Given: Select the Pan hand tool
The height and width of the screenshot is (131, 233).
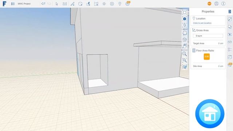Looking at the screenshot, I should [185, 46].
